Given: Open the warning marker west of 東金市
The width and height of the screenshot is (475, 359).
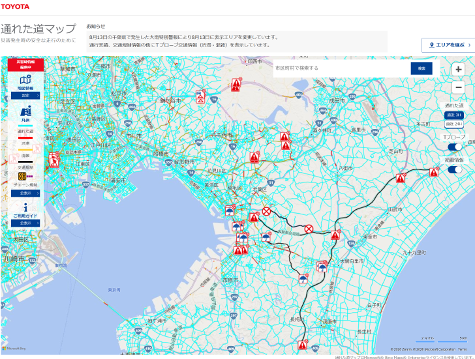Looking at the screenshot, I should 335,235.
